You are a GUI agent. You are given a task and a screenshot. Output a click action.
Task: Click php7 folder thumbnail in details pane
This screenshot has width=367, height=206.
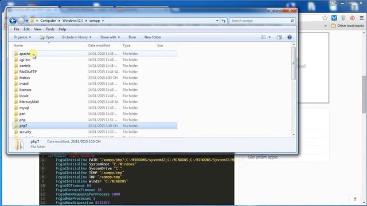pyautogui.click(x=19, y=144)
